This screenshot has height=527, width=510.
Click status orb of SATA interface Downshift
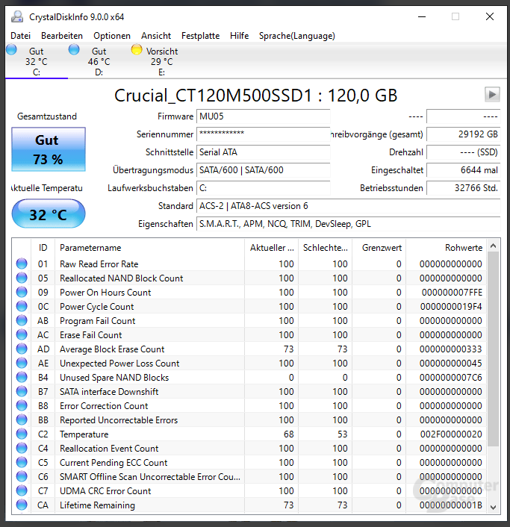22,391
